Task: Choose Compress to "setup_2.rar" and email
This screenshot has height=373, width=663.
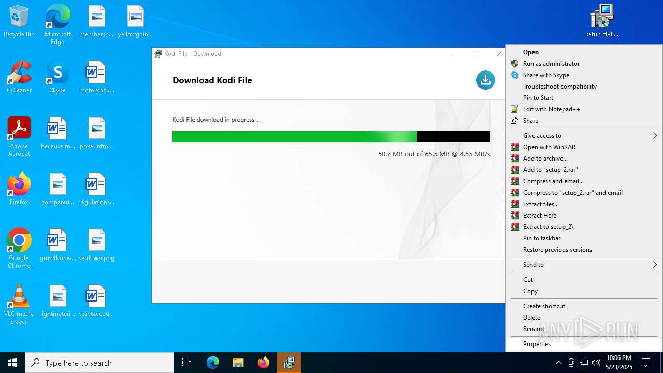Action: tap(584, 193)
